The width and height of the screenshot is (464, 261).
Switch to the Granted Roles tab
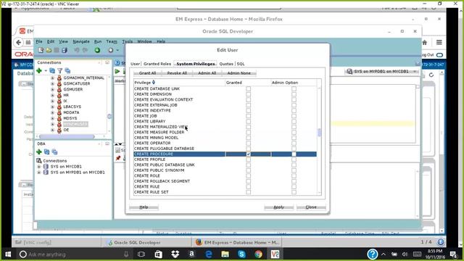(x=157, y=64)
